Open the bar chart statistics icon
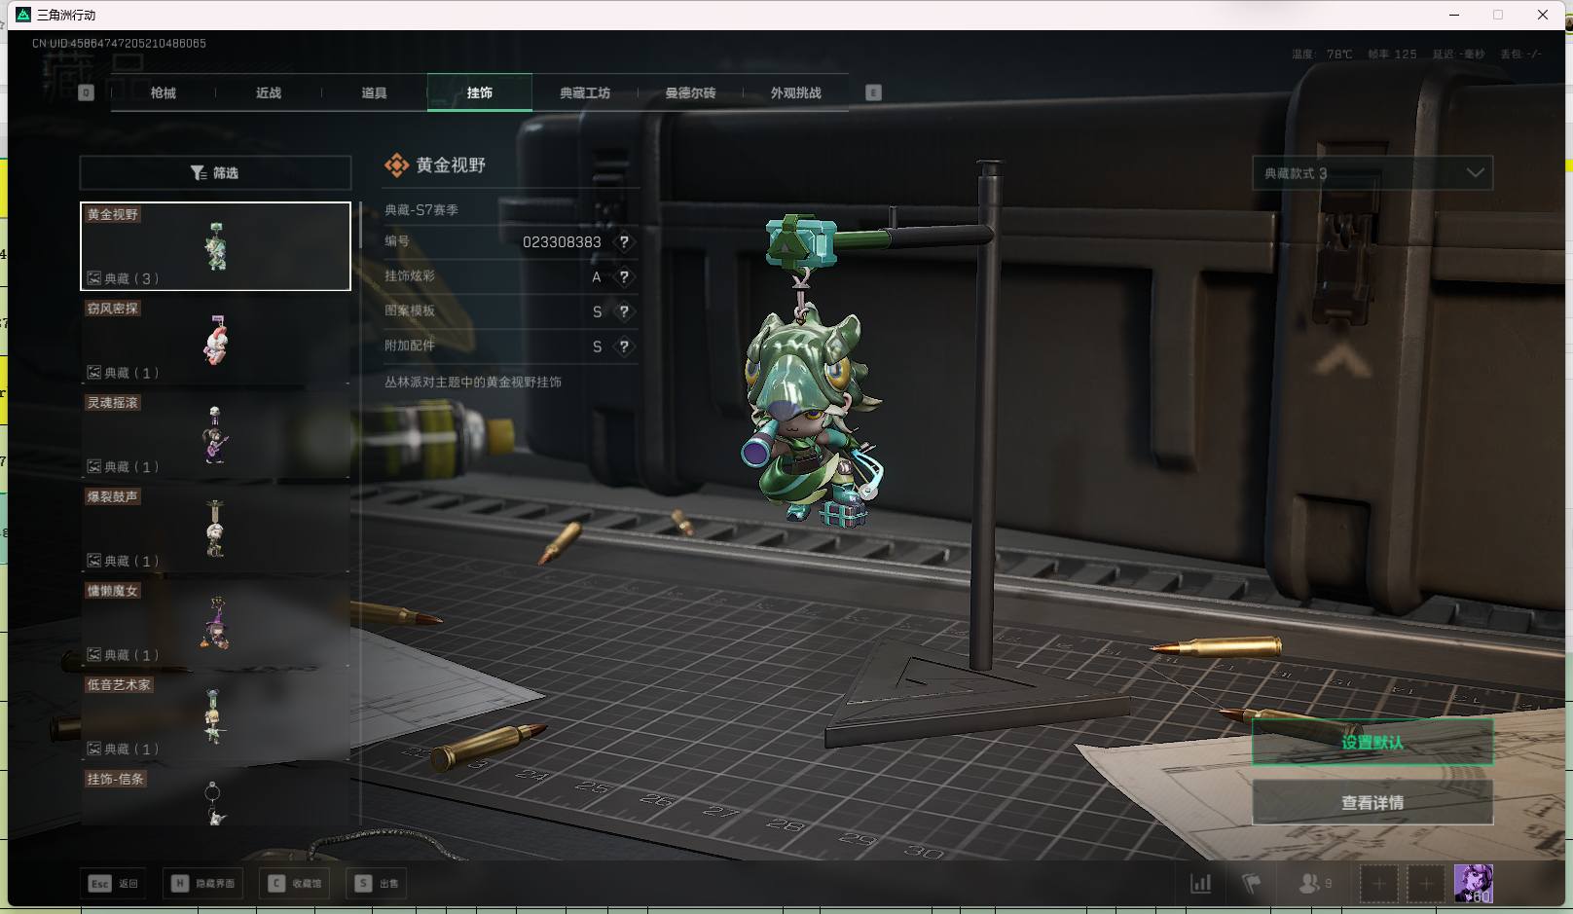1573x914 pixels. (x=1201, y=883)
